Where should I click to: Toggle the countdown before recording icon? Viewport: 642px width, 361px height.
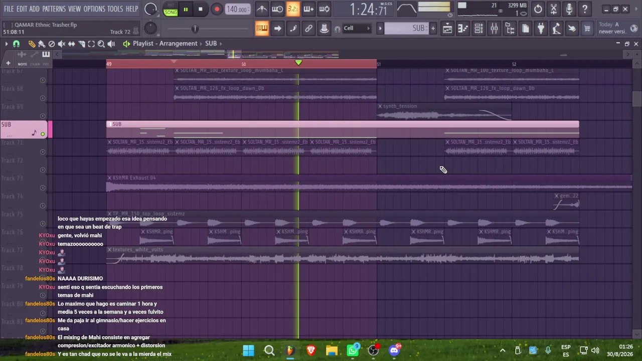pyautogui.click(x=293, y=9)
